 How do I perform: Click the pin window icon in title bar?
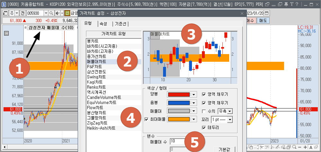pos(286,4)
